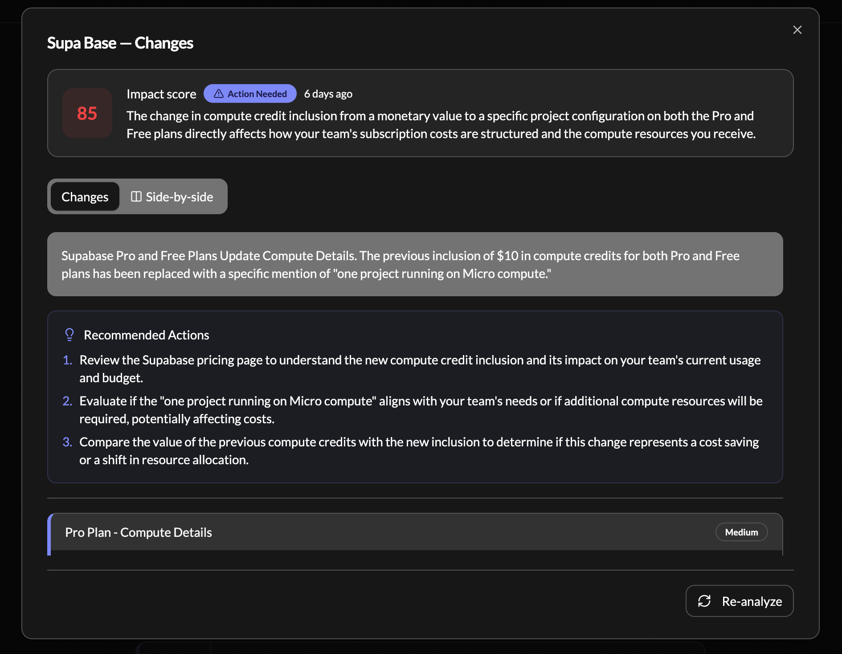This screenshot has height=654, width=842.
Task: Click the dialog title Supa Base — Changes
Action: coord(120,43)
